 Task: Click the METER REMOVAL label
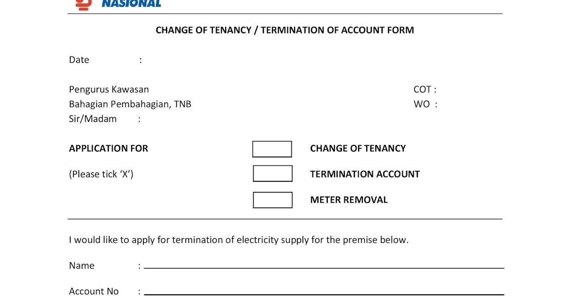(x=349, y=200)
